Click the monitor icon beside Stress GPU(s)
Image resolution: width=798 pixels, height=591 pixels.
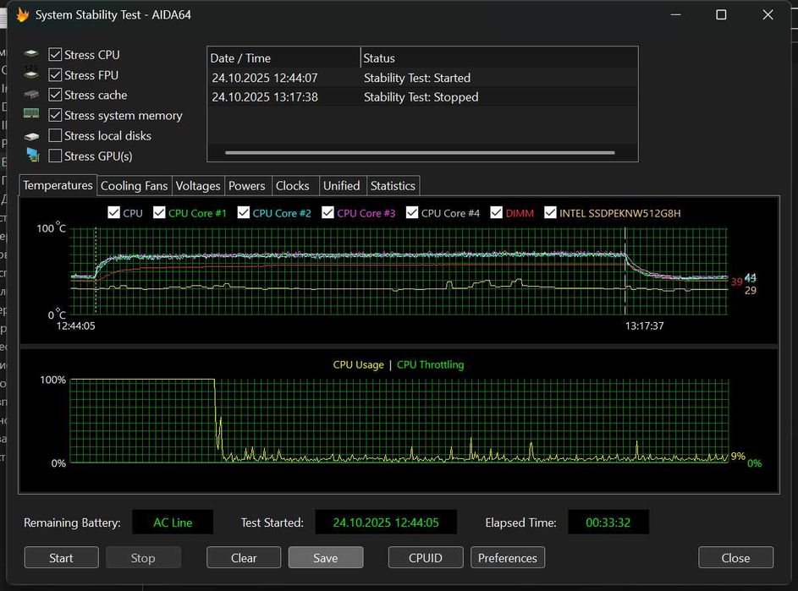click(32, 155)
